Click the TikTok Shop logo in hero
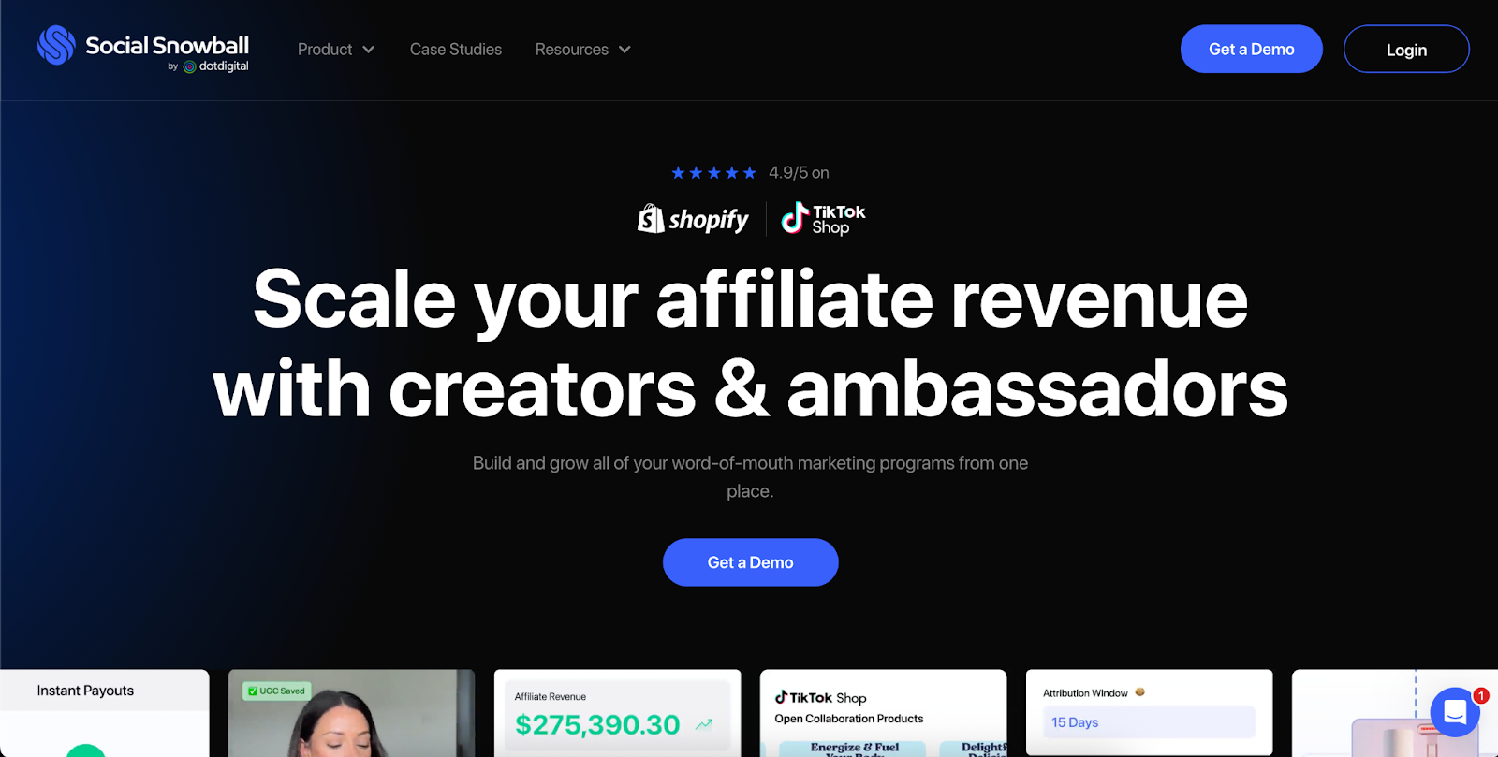This screenshot has width=1498, height=757. pos(823,219)
